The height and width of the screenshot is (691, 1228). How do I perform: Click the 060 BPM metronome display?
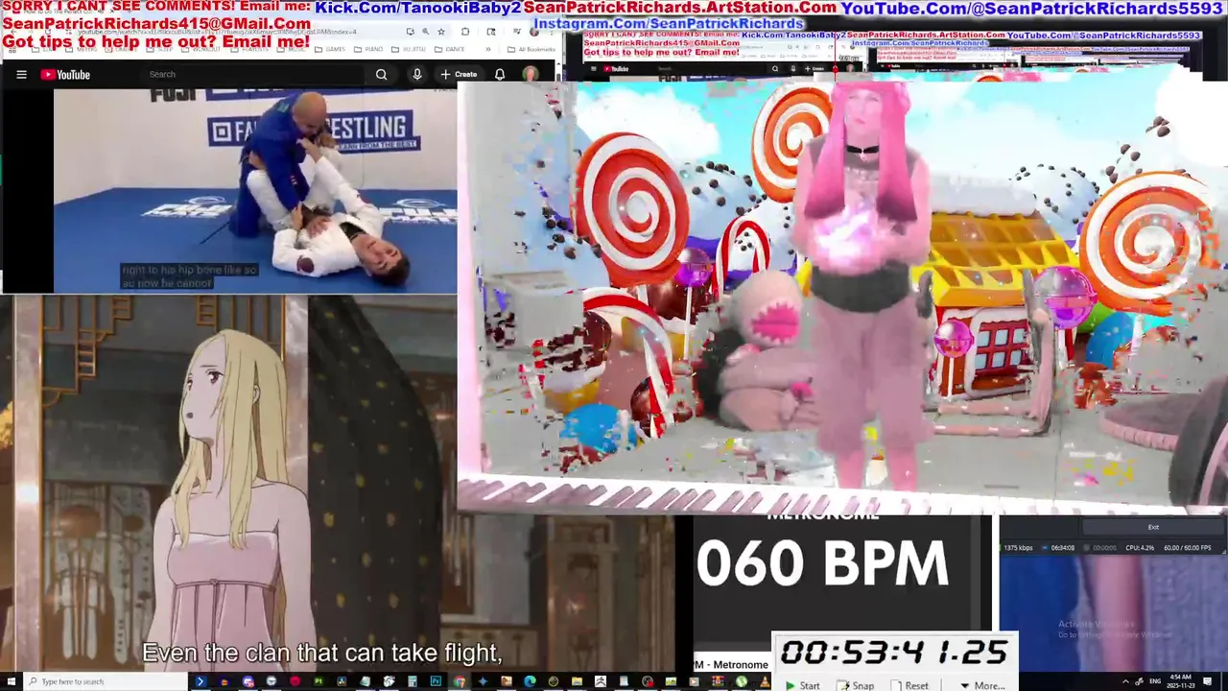(x=822, y=562)
